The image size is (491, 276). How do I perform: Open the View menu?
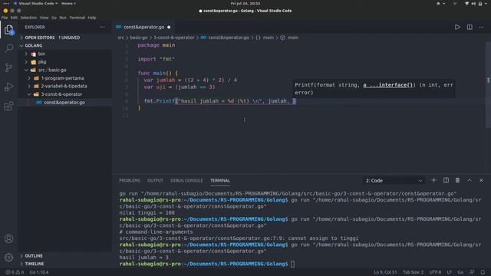point(44,18)
